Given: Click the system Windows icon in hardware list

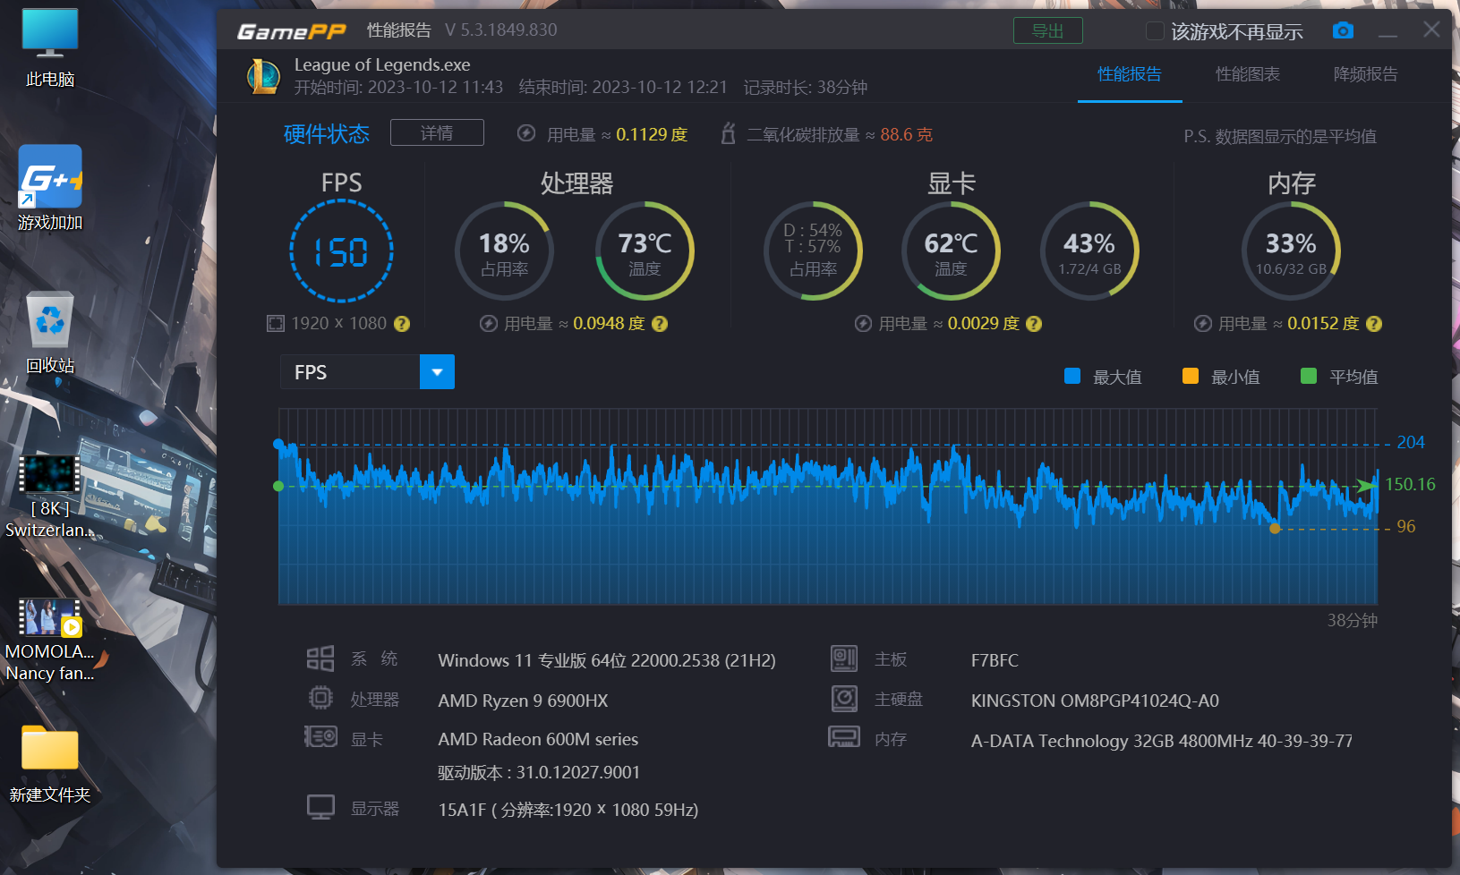Looking at the screenshot, I should click(x=320, y=658).
